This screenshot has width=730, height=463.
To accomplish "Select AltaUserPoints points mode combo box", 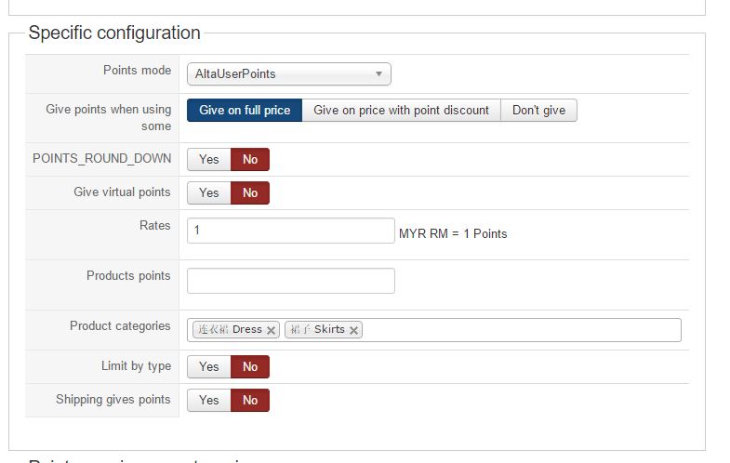I will [x=288, y=74].
